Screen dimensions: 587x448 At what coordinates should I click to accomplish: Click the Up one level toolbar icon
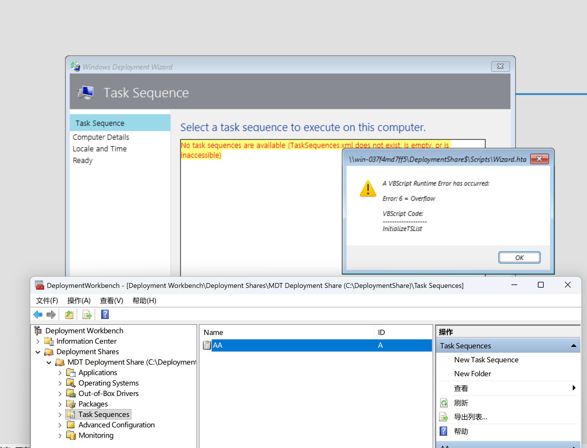[x=69, y=314]
